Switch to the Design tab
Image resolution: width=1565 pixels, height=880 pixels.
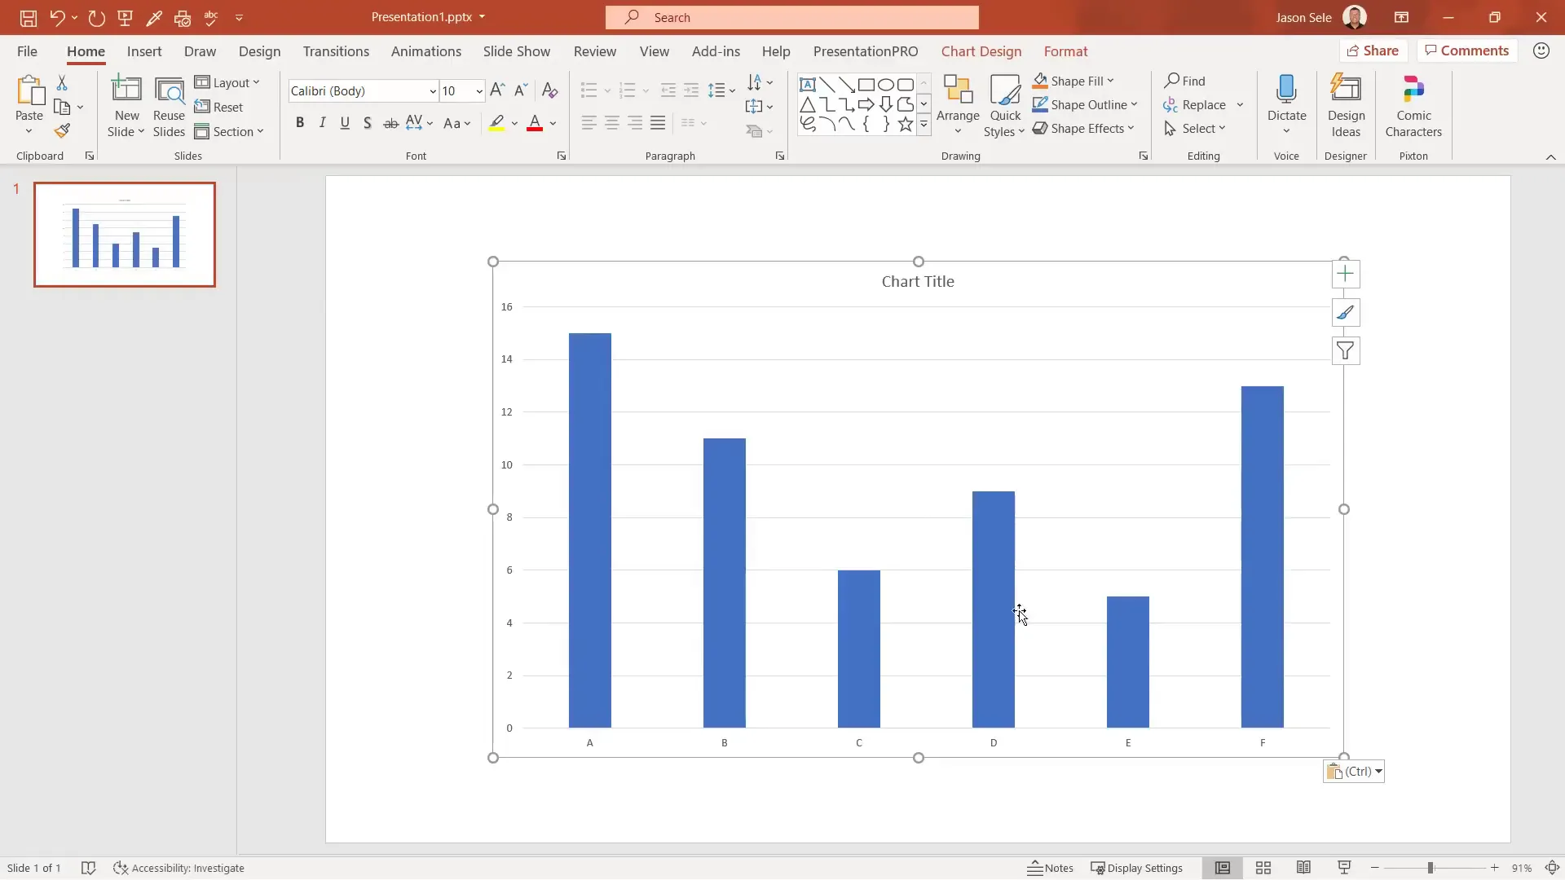pos(259,51)
